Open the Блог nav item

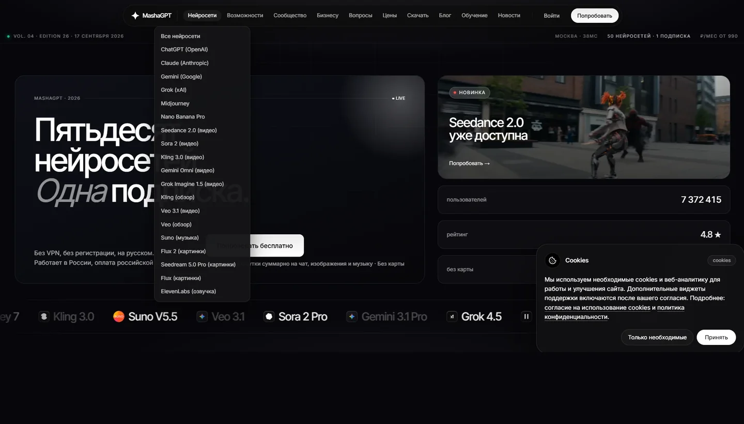[445, 16]
